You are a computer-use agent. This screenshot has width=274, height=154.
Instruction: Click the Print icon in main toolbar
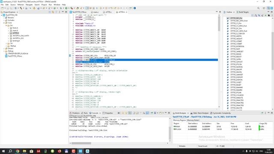pos(27,8)
